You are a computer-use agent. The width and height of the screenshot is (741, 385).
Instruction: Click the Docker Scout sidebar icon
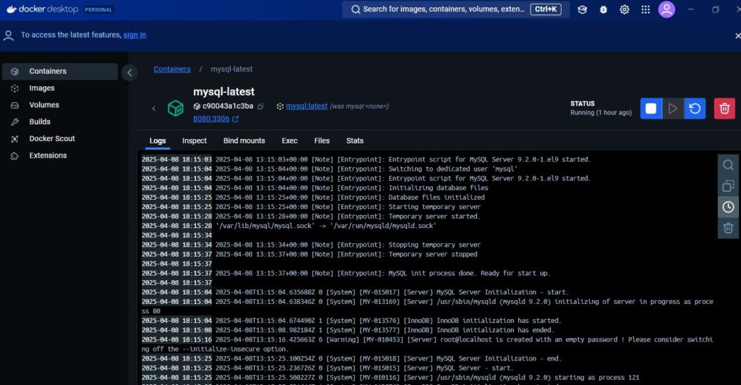click(14, 139)
